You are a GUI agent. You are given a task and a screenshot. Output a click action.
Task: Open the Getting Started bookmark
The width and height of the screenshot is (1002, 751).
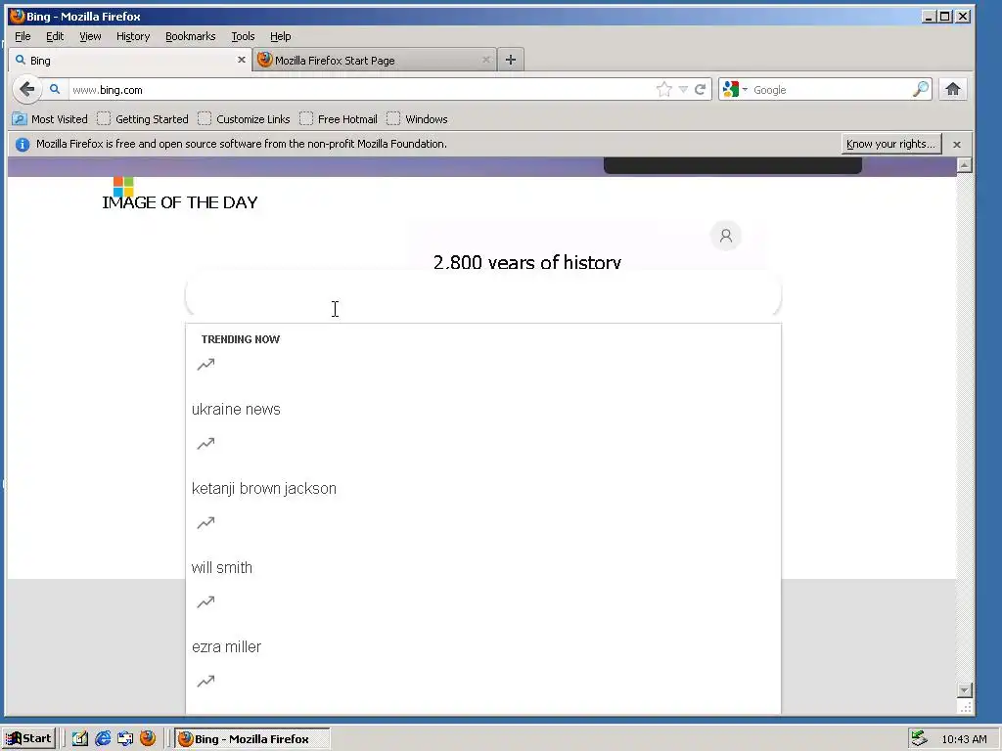pyautogui.click(x=143, y=118)
